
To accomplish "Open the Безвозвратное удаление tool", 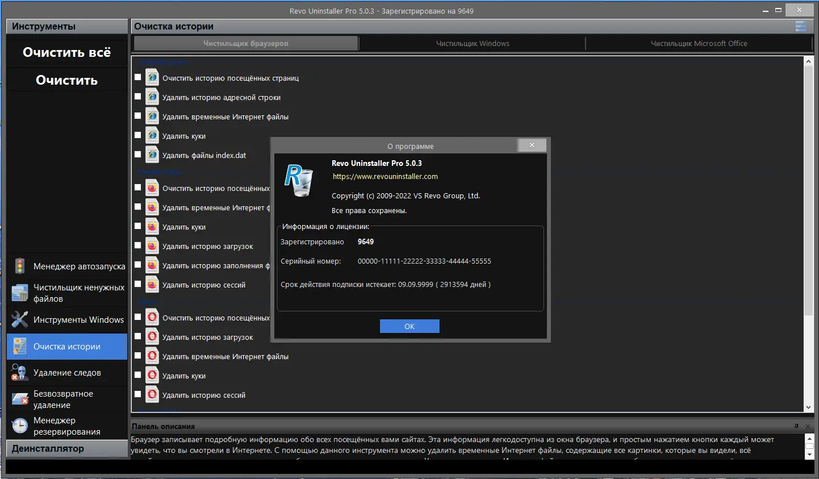I will [x=72, y=399].
